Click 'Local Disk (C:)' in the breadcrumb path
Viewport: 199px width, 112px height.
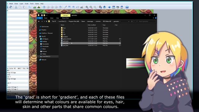(x=62, y=21)
